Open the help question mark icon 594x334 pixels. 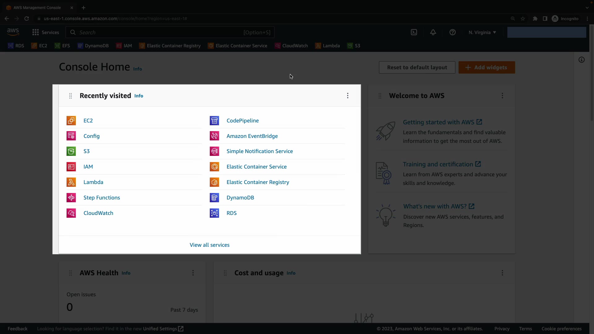point(452,32)
